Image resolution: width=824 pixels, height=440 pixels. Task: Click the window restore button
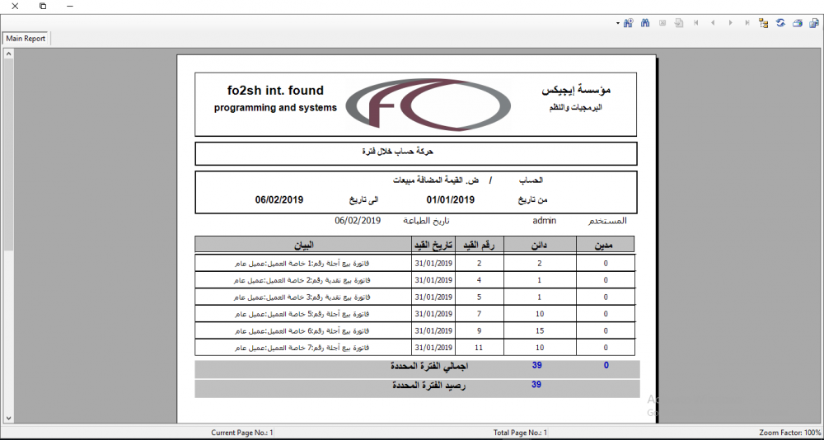[43, 7]
